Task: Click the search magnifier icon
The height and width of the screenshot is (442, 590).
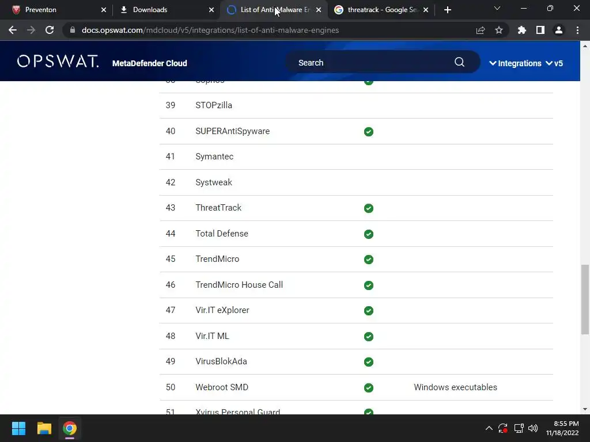Action: [459, 62]
